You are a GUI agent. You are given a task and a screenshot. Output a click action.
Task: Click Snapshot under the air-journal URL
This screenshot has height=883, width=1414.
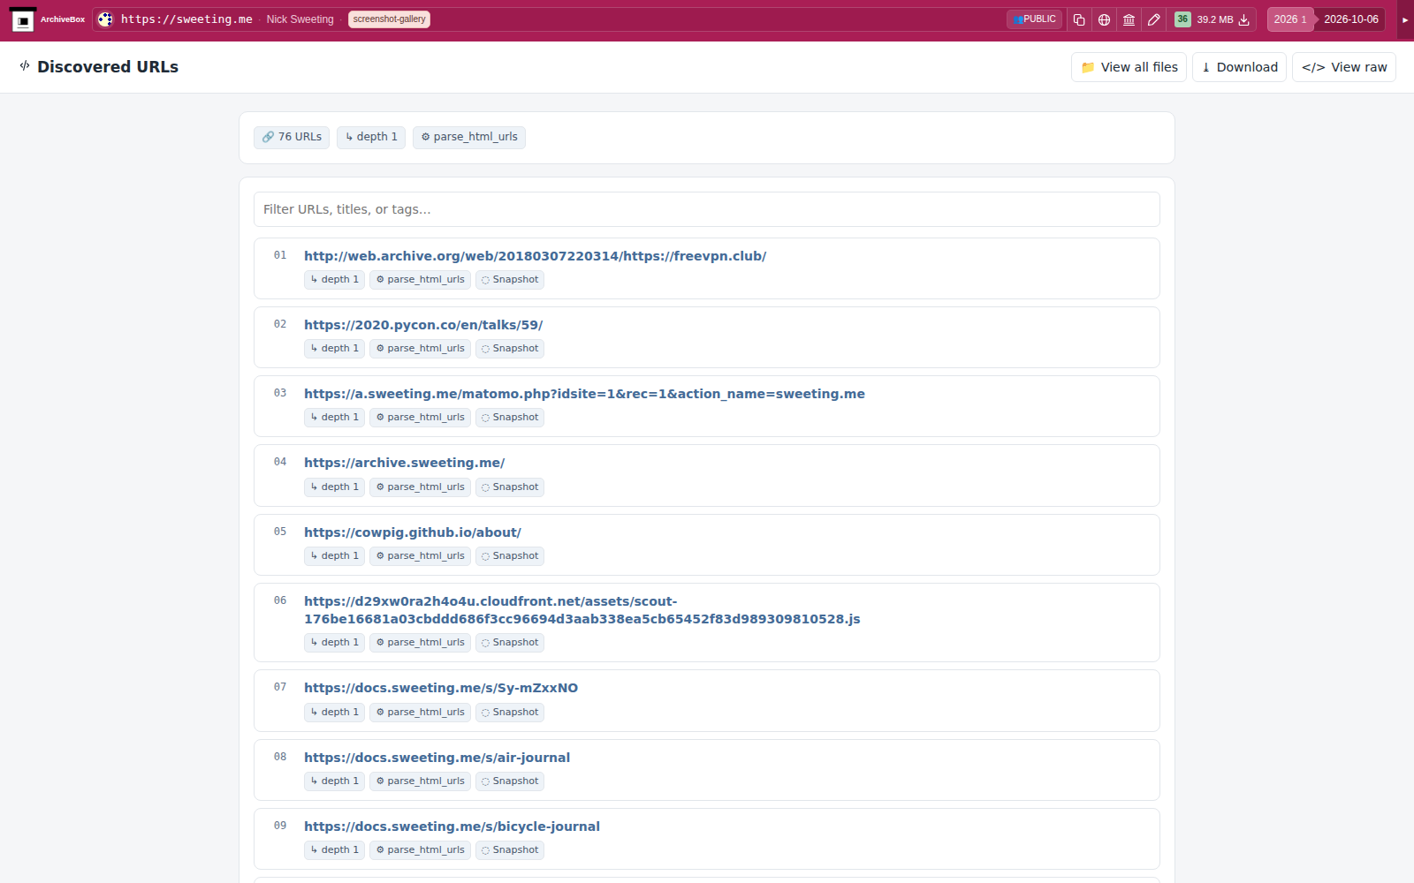pos(510,781)
